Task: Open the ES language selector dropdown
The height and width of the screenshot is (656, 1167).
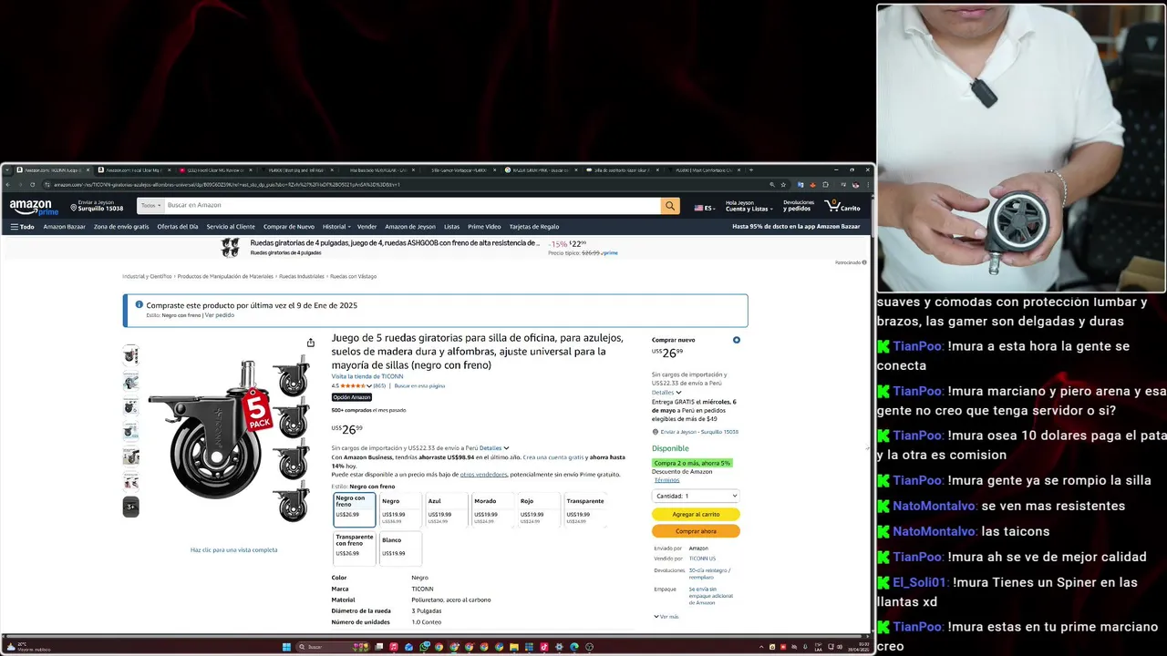Action: click(704, 208)
